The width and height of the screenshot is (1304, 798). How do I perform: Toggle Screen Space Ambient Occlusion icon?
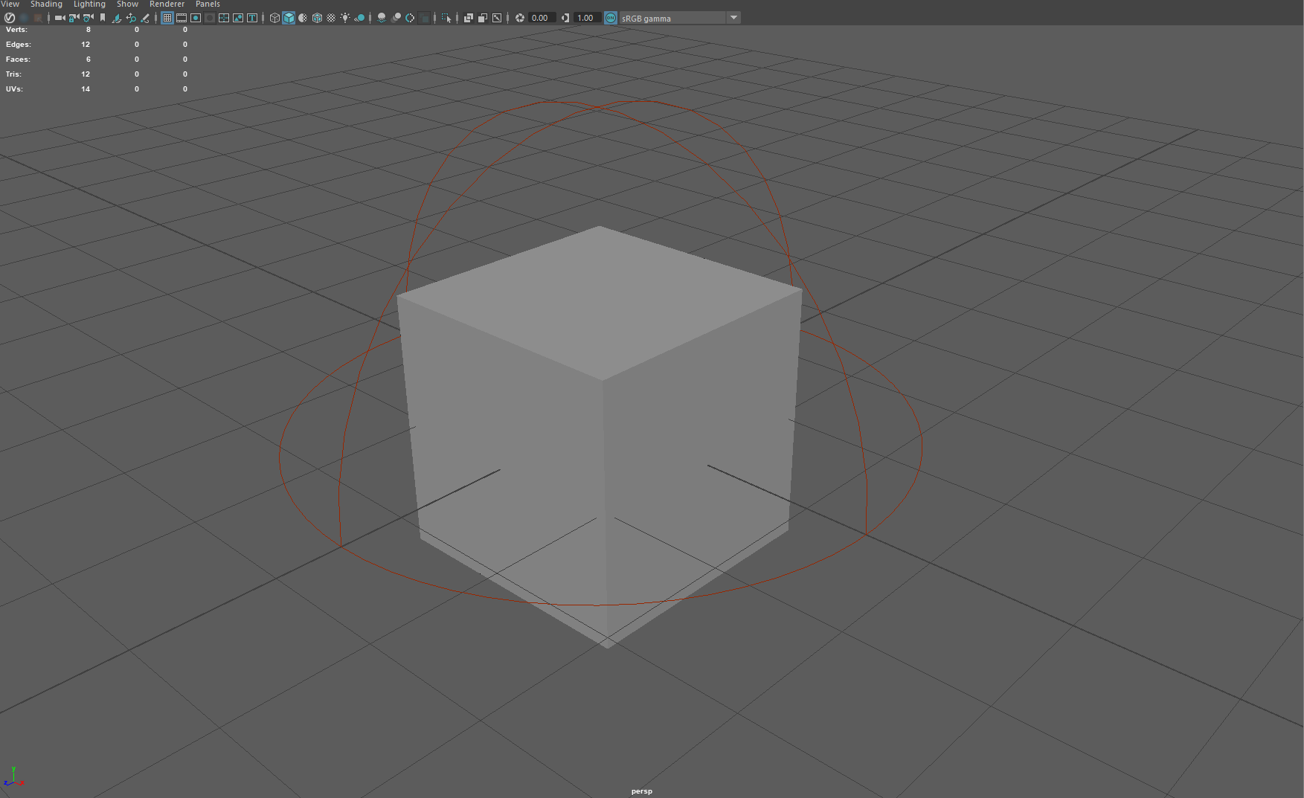tap(382, 18)
